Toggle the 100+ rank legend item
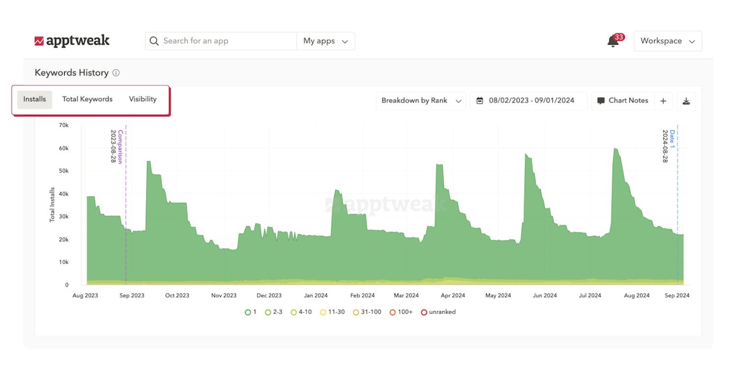The height and width of the screenshot is (372, 737). coord(401,312)
